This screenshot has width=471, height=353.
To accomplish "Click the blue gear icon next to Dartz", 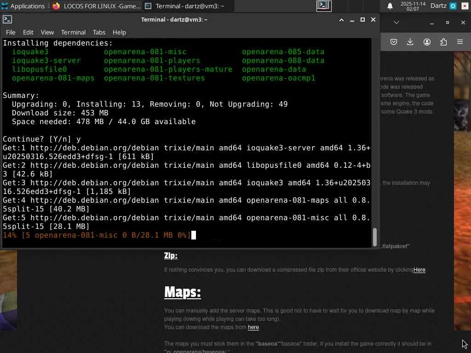I will click(x=453, y=6).
